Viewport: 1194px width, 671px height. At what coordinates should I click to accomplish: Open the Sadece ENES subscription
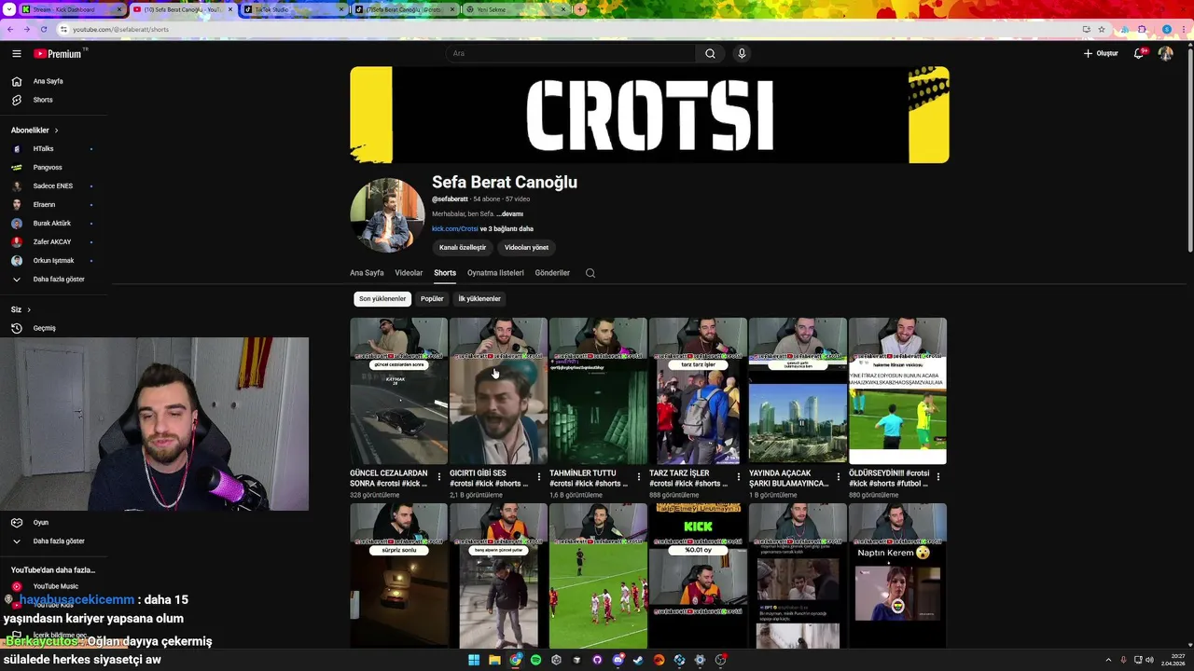click(52, 186)
